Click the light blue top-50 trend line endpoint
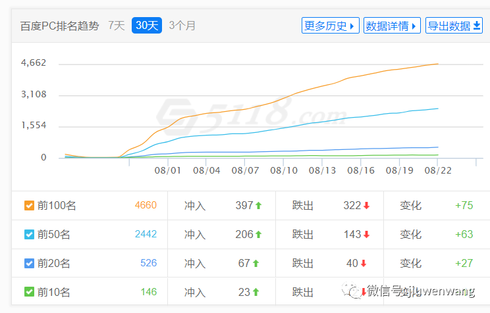Viewport: 490px width, 313px height. click(437, 108)
